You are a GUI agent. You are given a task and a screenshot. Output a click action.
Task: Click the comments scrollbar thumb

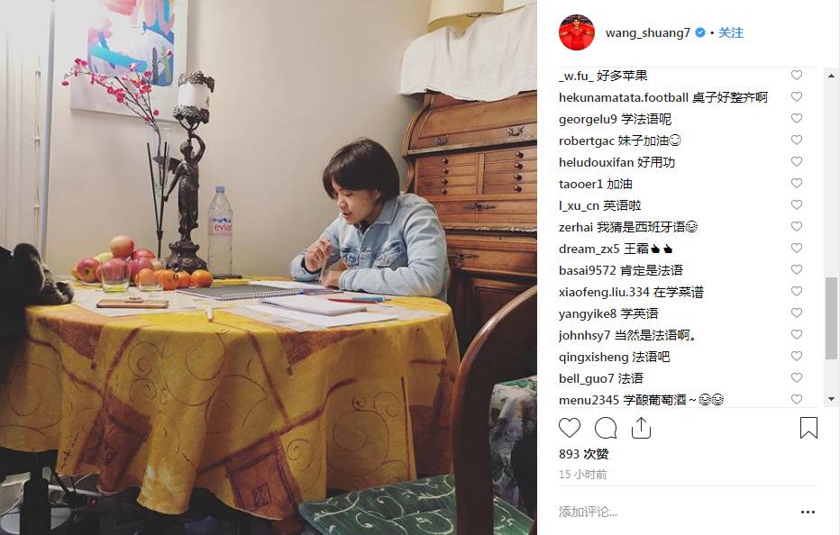(831, 318)
